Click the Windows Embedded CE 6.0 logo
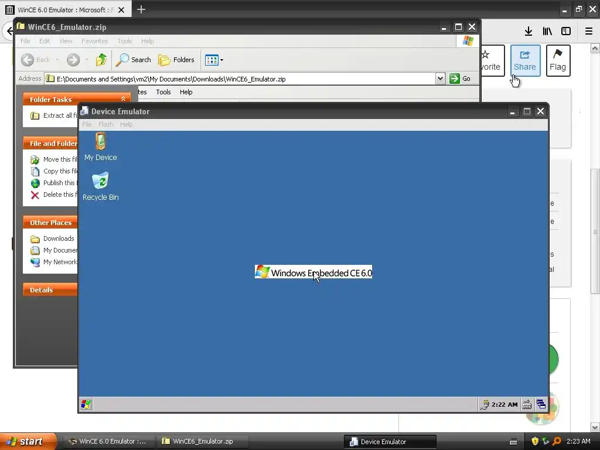Viewport: 600px width, 450px height. click(x=313, y=272)
